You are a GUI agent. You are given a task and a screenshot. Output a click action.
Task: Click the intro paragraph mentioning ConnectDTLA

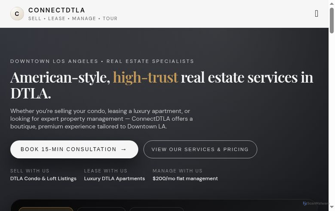(102, 119)
